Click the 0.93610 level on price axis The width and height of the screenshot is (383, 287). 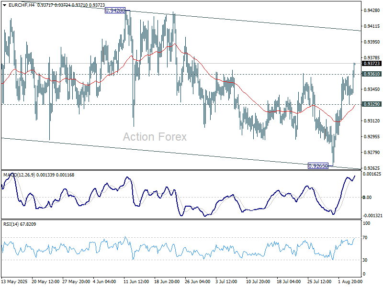(372, 74)
